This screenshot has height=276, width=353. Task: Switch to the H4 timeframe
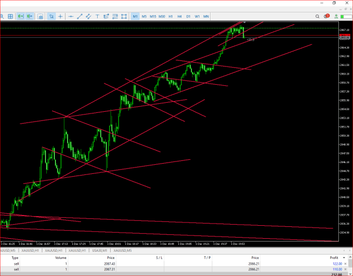180,16
